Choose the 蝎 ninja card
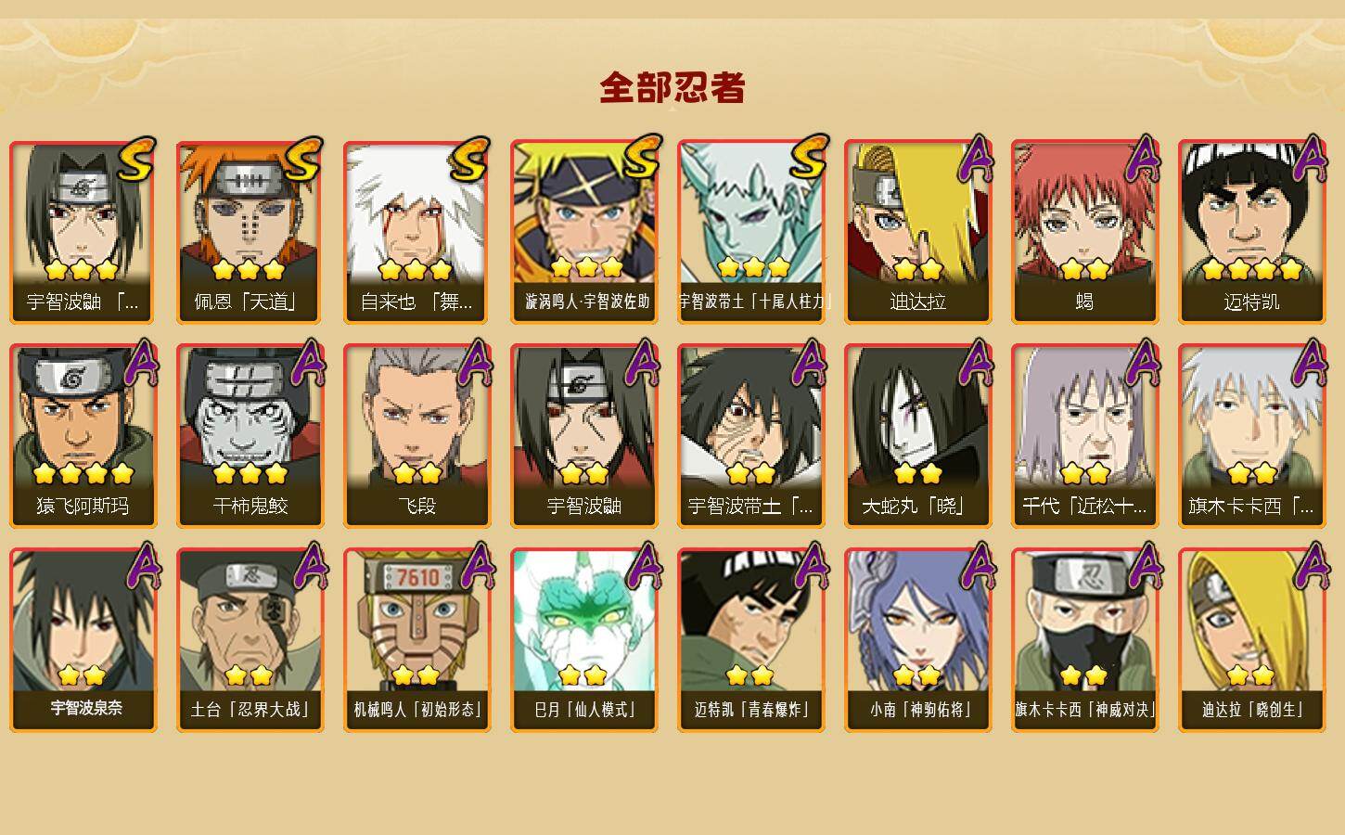Screen dimensions: 1345x835 (x=1085, y=232)
